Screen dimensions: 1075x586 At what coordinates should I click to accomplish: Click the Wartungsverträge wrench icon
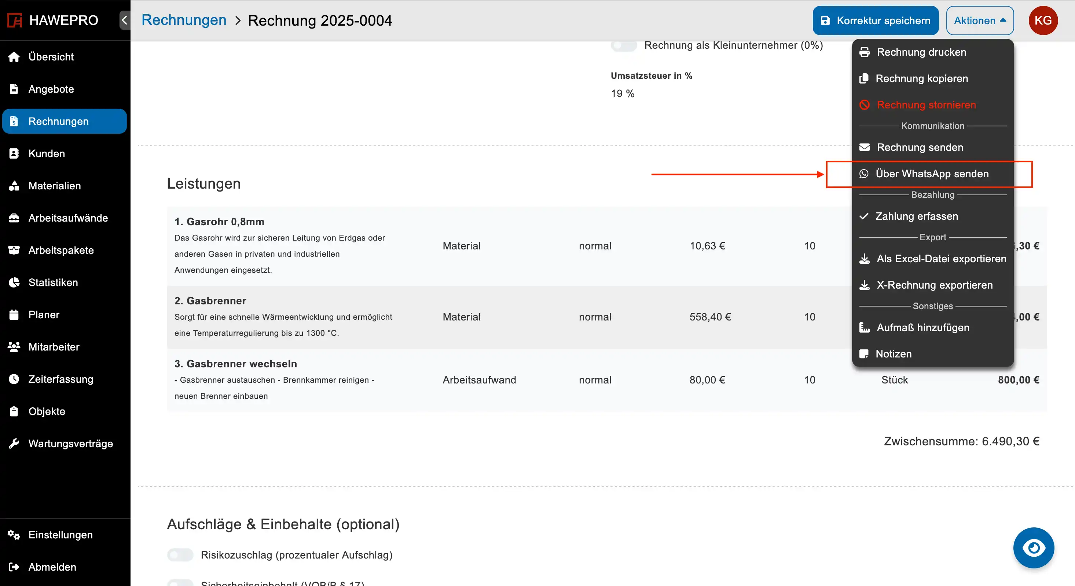tap(14, 444)
